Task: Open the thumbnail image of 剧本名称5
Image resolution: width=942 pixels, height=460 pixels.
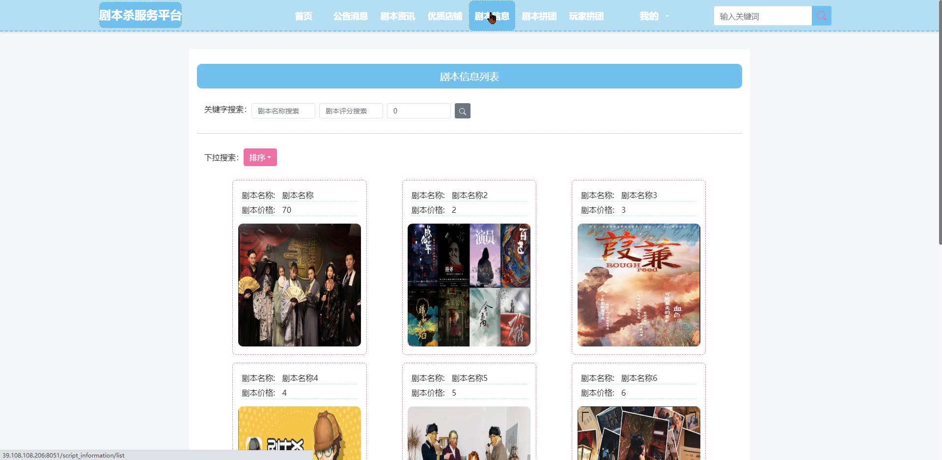Action: tap(469, 433)
